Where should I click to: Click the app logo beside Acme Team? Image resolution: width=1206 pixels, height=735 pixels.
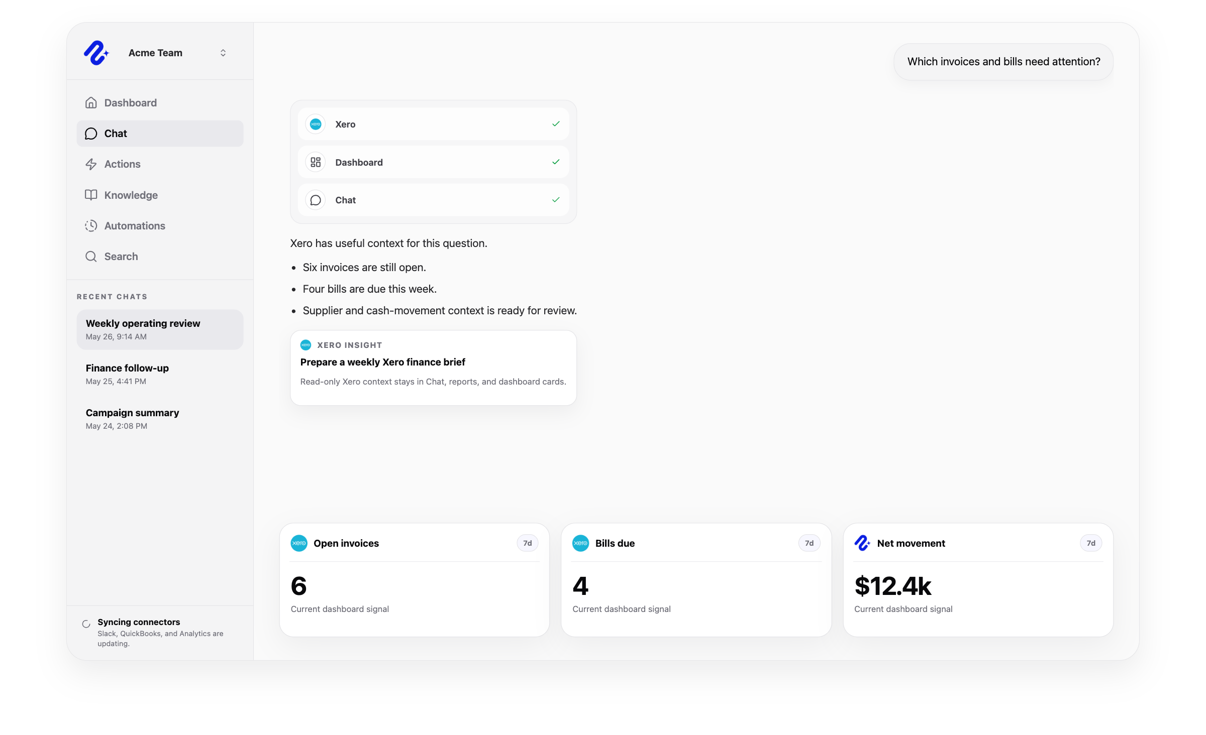[x=96, y=53]
